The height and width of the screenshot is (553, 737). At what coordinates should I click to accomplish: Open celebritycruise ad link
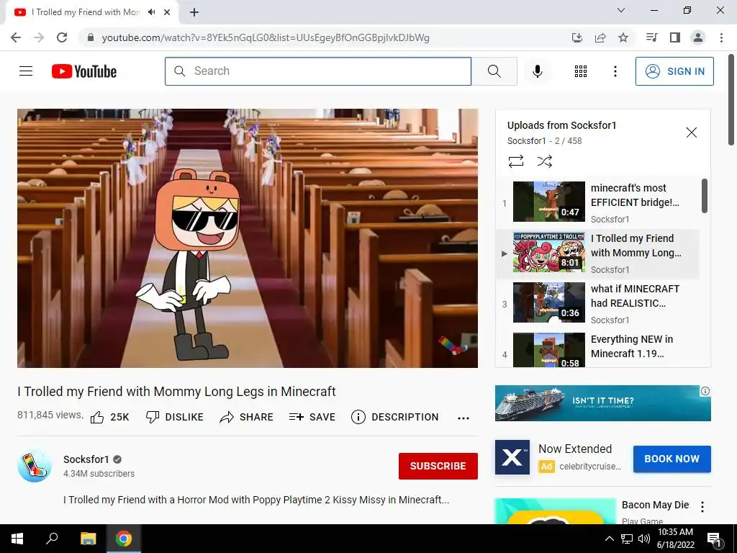590,467
